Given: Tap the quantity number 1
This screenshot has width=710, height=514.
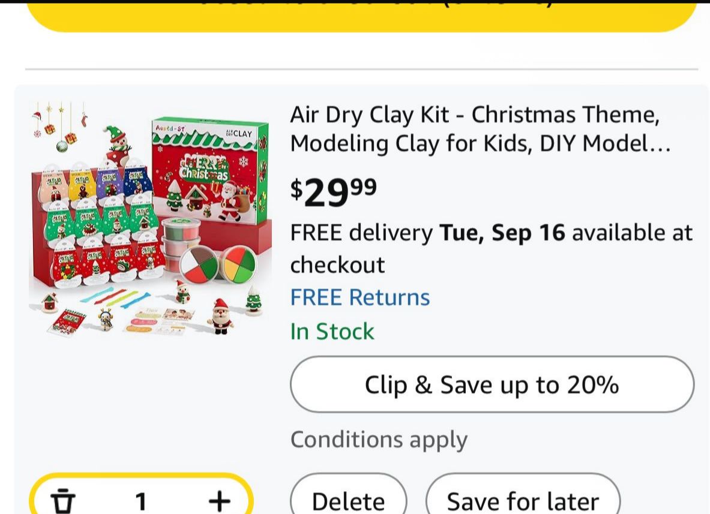Looking at the screenshot, I should tap(141, 501).
